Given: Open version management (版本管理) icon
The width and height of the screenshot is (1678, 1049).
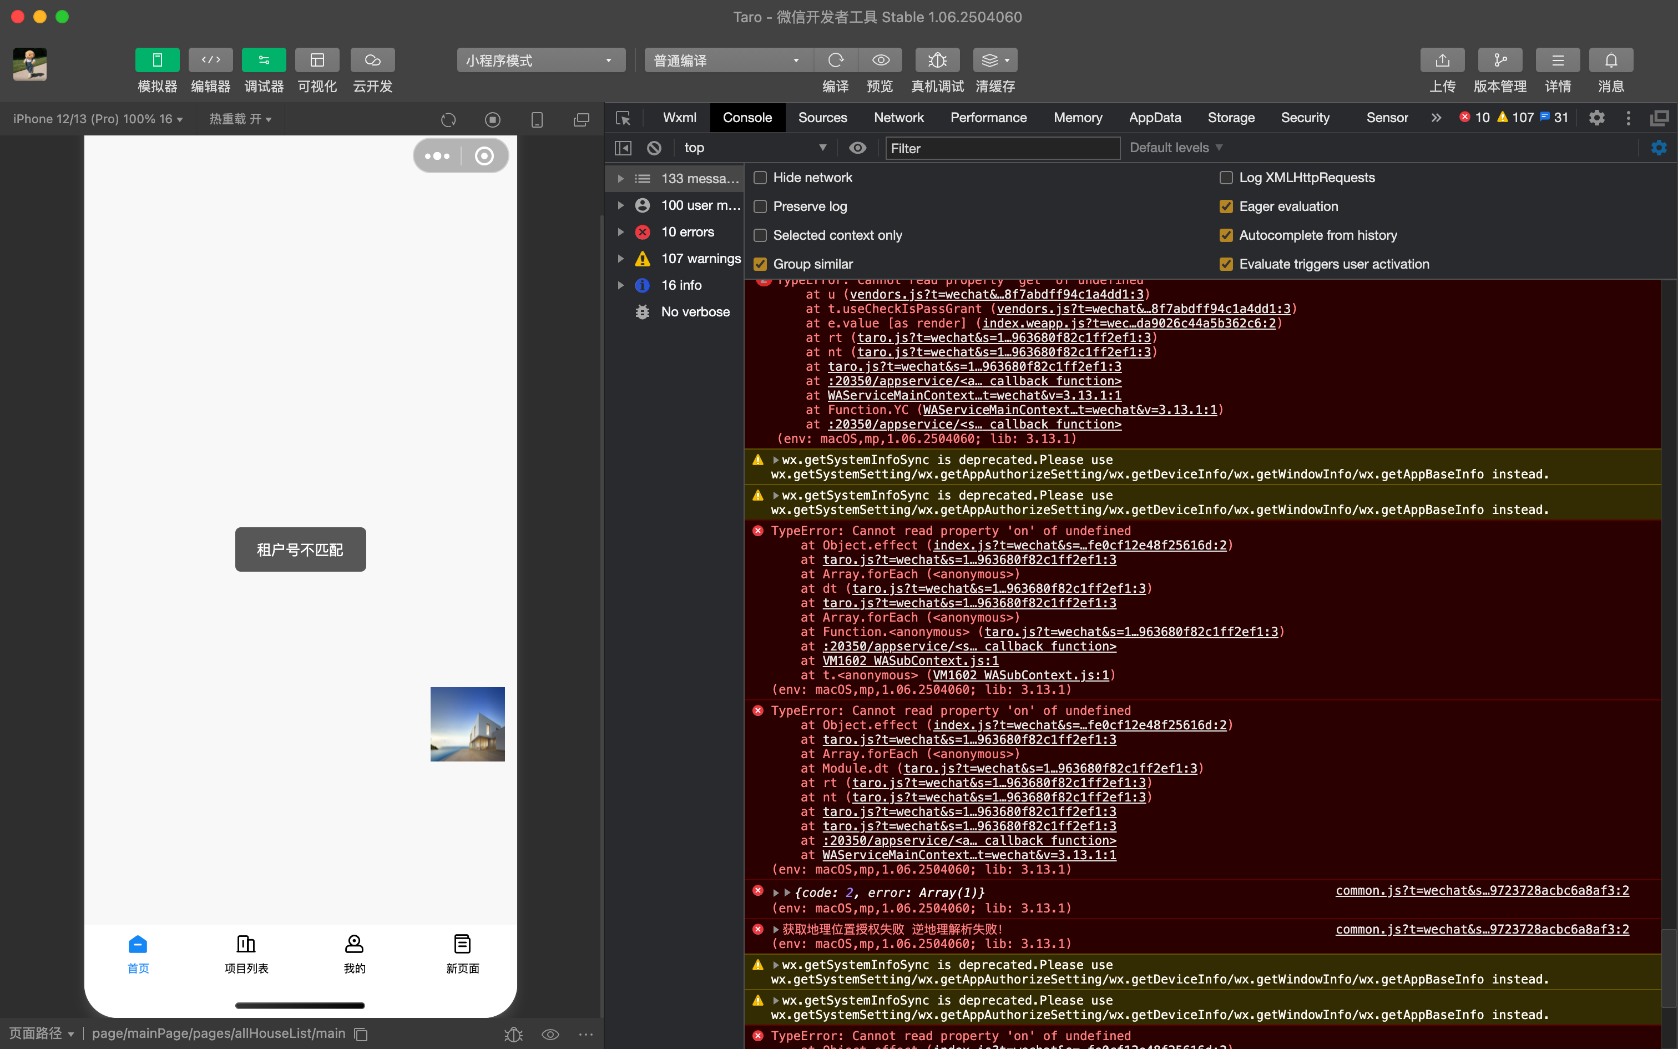Looking at the screenshot, I should tap(1500, 60).
